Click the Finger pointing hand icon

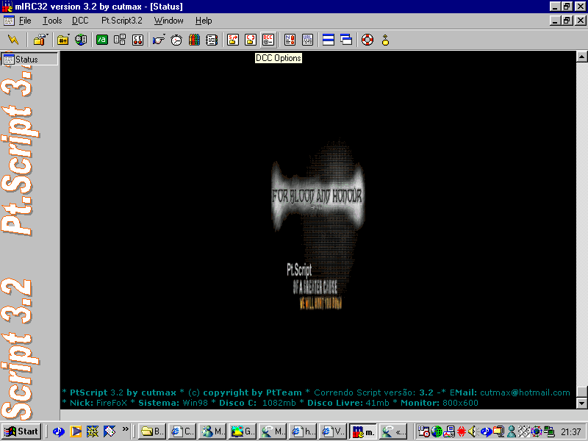(x=159, y=40)
